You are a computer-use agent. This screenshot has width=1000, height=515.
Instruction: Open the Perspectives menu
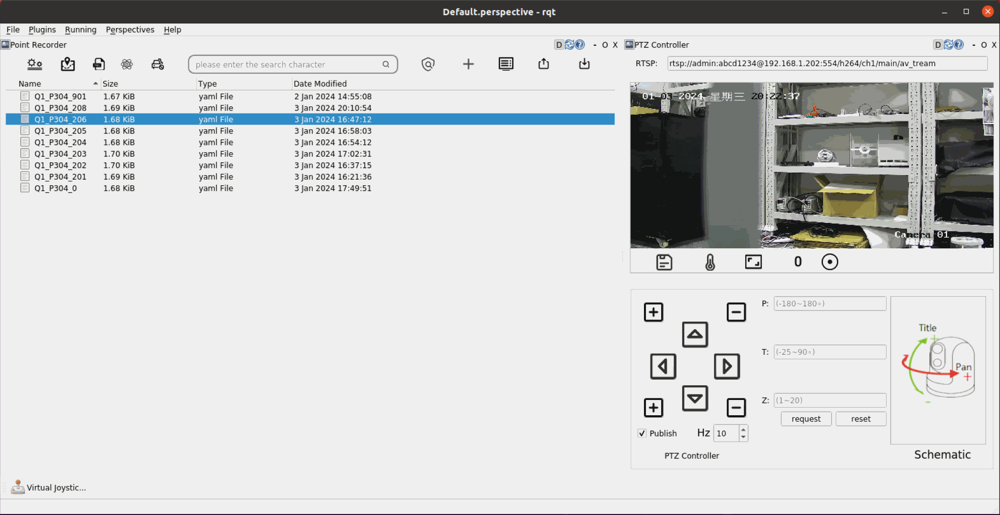(x=130, y=30)
